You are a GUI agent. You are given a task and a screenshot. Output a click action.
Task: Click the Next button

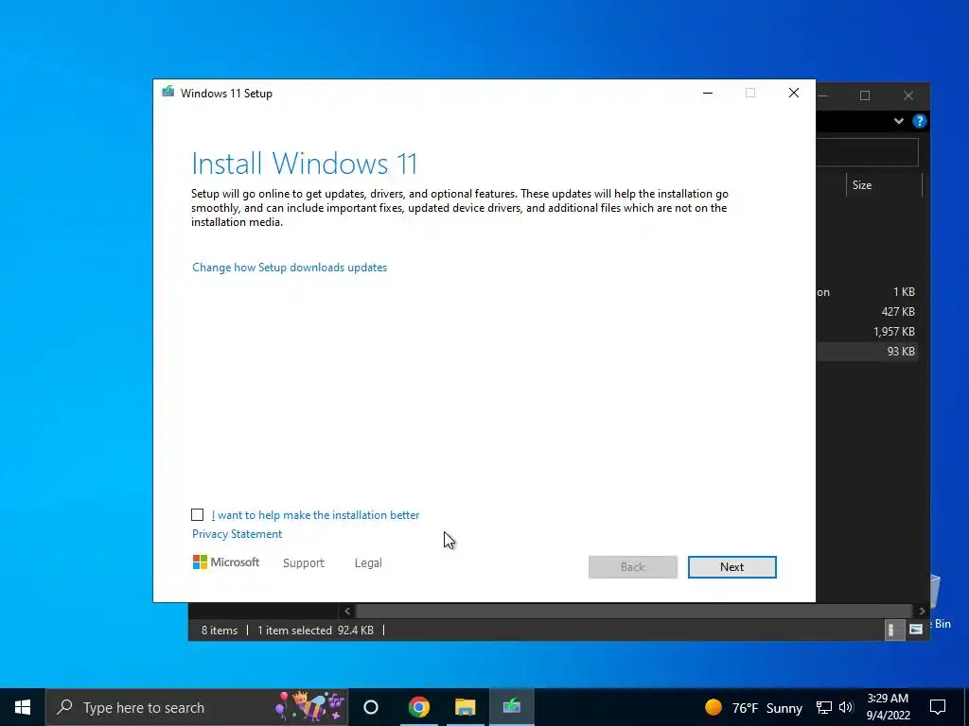(731, 567)
